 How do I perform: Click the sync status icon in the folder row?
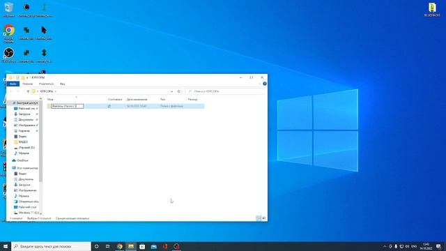pos(109,106)
